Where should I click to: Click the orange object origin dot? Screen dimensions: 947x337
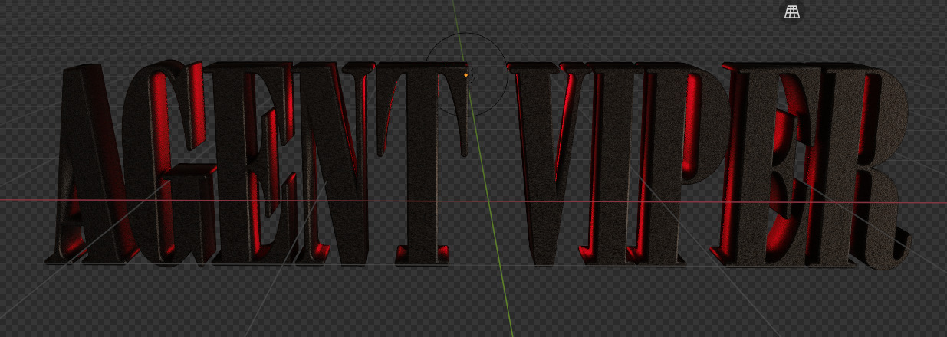click(x=465, y=75)
